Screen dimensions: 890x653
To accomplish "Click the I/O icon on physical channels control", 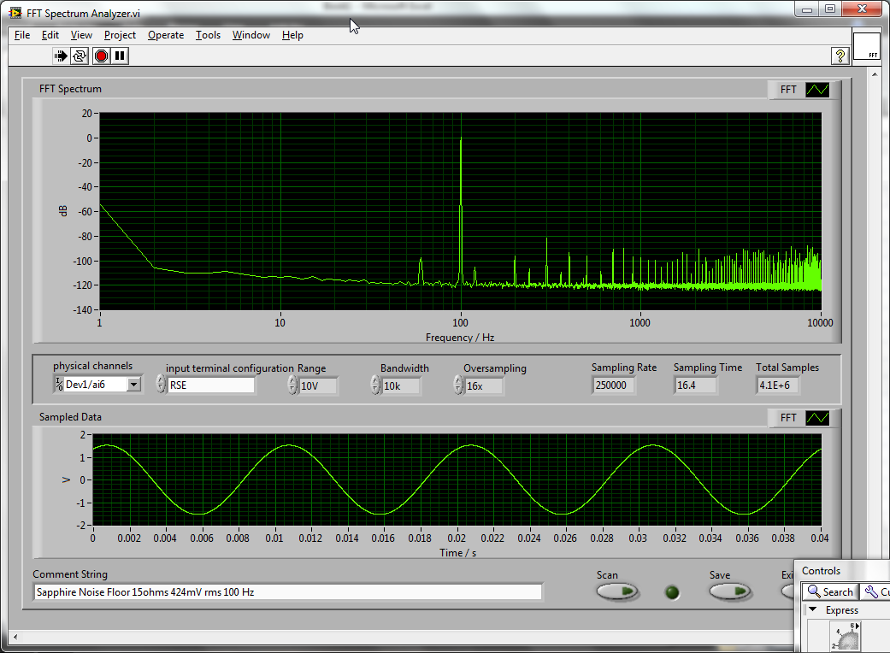I will pos(59,384).
